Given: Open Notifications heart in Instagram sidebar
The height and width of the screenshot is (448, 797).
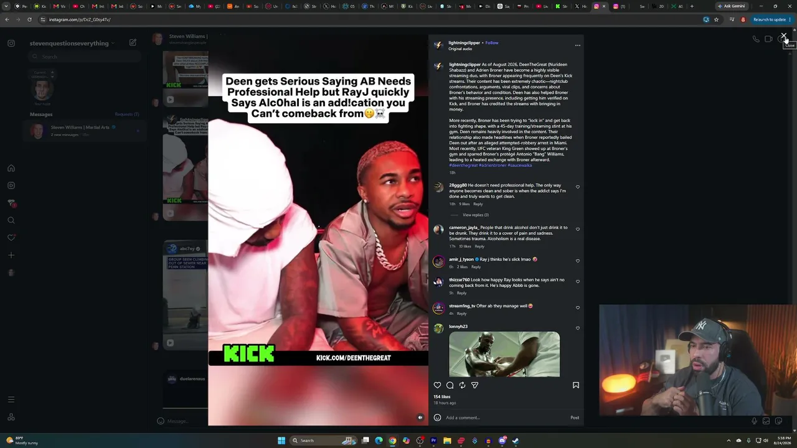Looking at the screenshot, I should click(11, 238).
